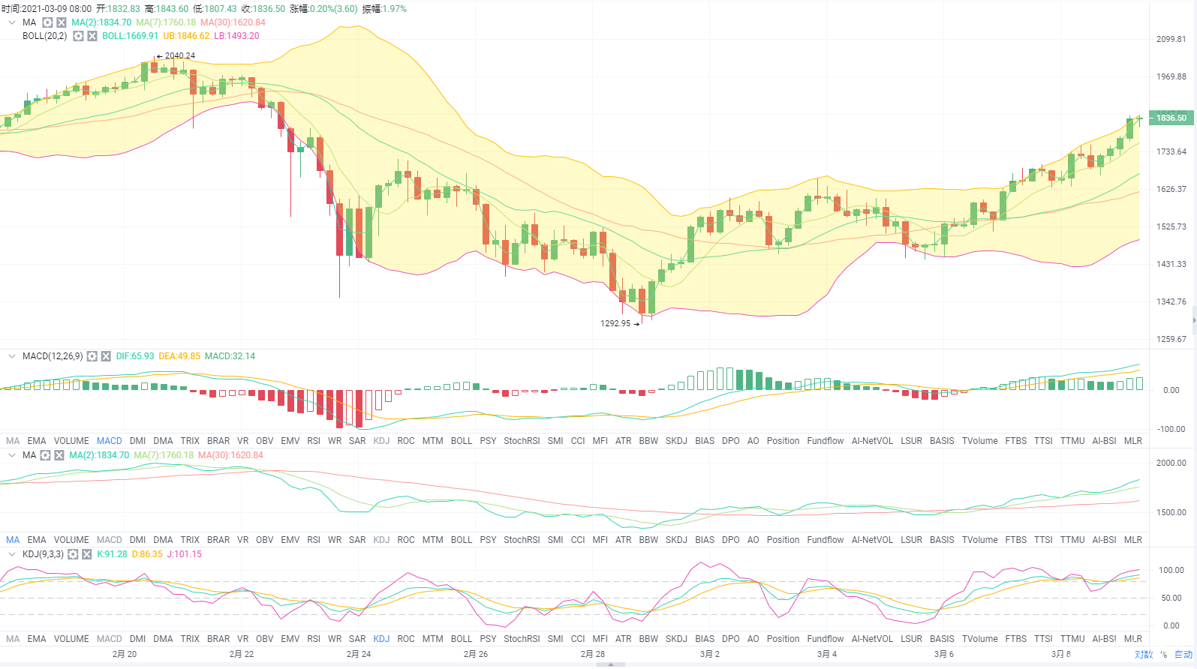Click the 1292.95 low price marker
Screen dimensions: 1197x669
(615, 323)
